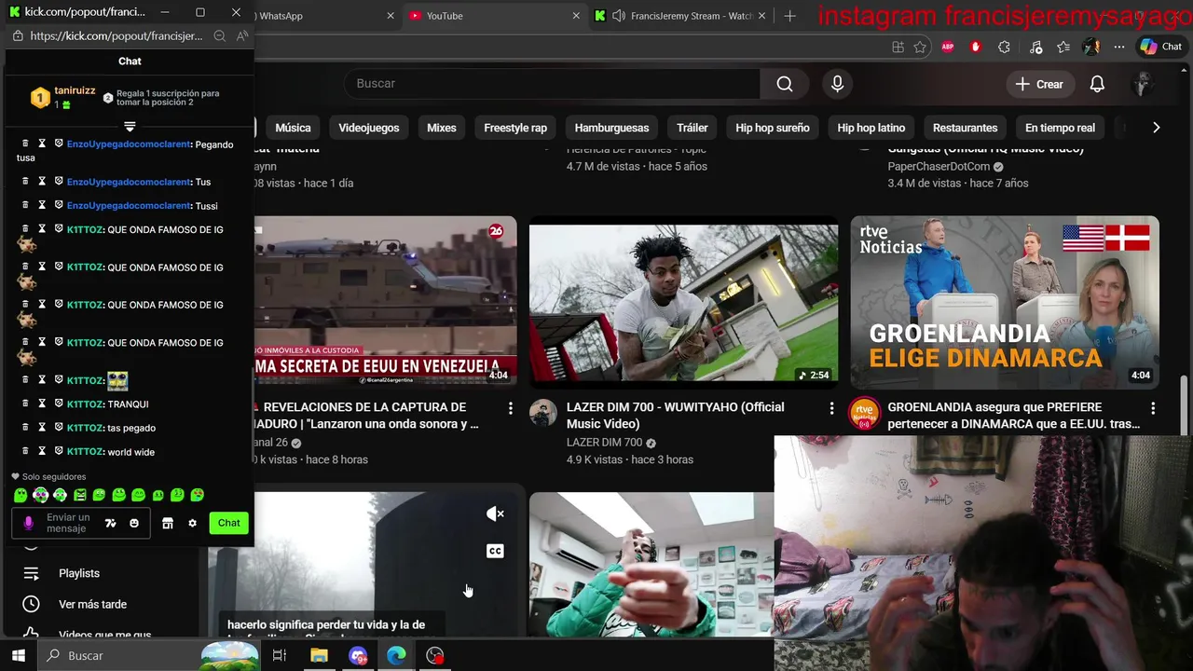This screenshot has width=1193, height=671.
Task: Open the Edge profile picture in the toolbar
Action: click(x=1091, y=47)
